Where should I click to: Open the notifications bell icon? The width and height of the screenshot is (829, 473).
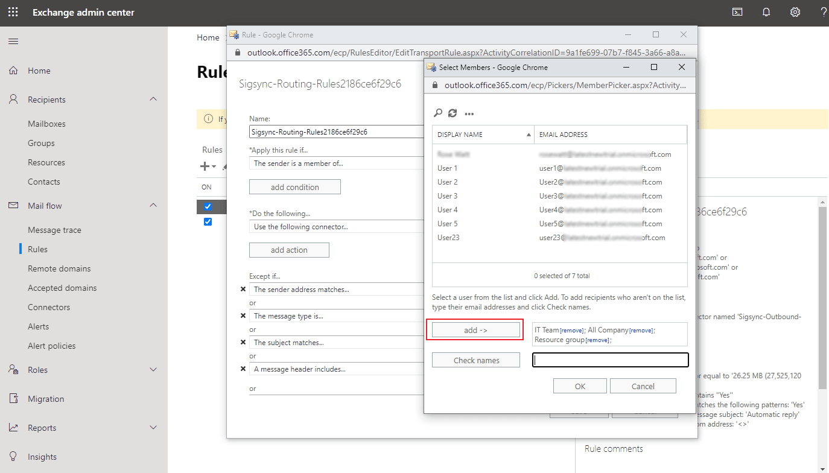[766, 12]
